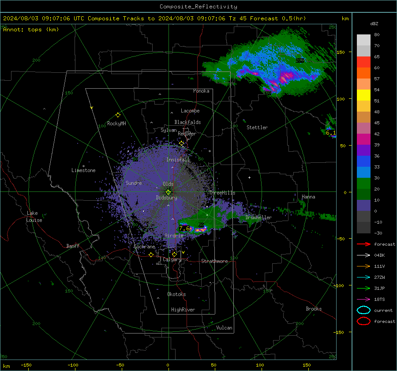Click the Strathmore town label
The image size is (397, 371).
click(214, 261)
